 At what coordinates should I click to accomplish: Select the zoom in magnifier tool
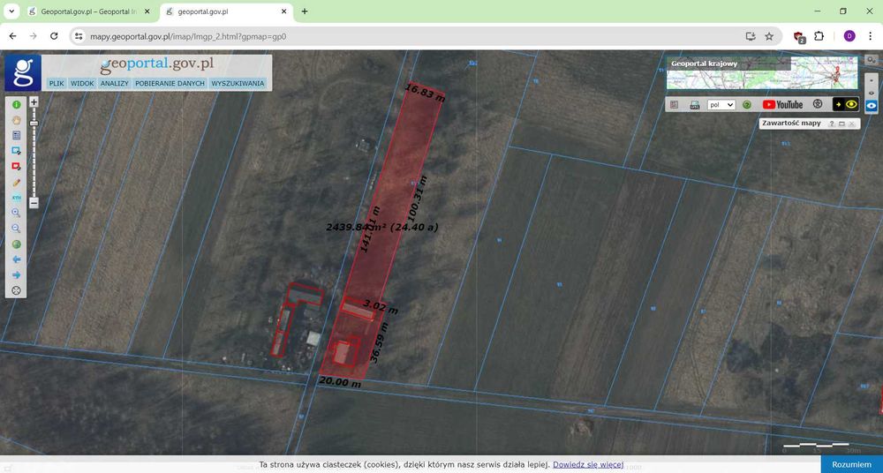pos(16,213)
